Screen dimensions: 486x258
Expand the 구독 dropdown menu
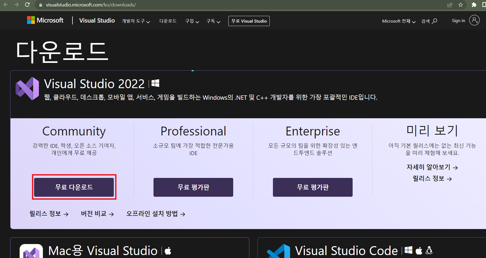213,21
